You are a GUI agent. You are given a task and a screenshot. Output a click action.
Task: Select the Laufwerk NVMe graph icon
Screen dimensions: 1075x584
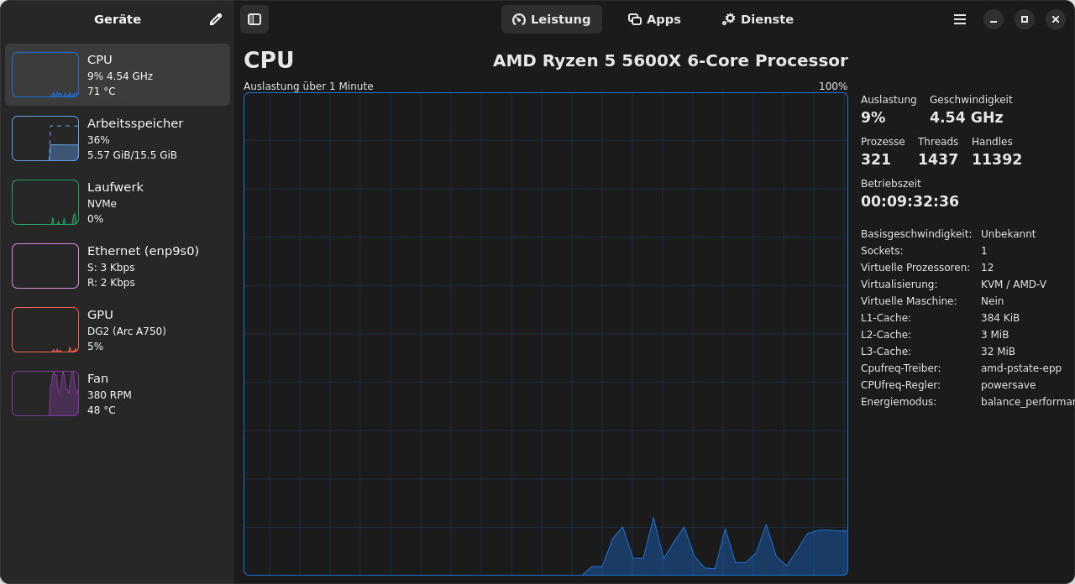coord(45,202)
